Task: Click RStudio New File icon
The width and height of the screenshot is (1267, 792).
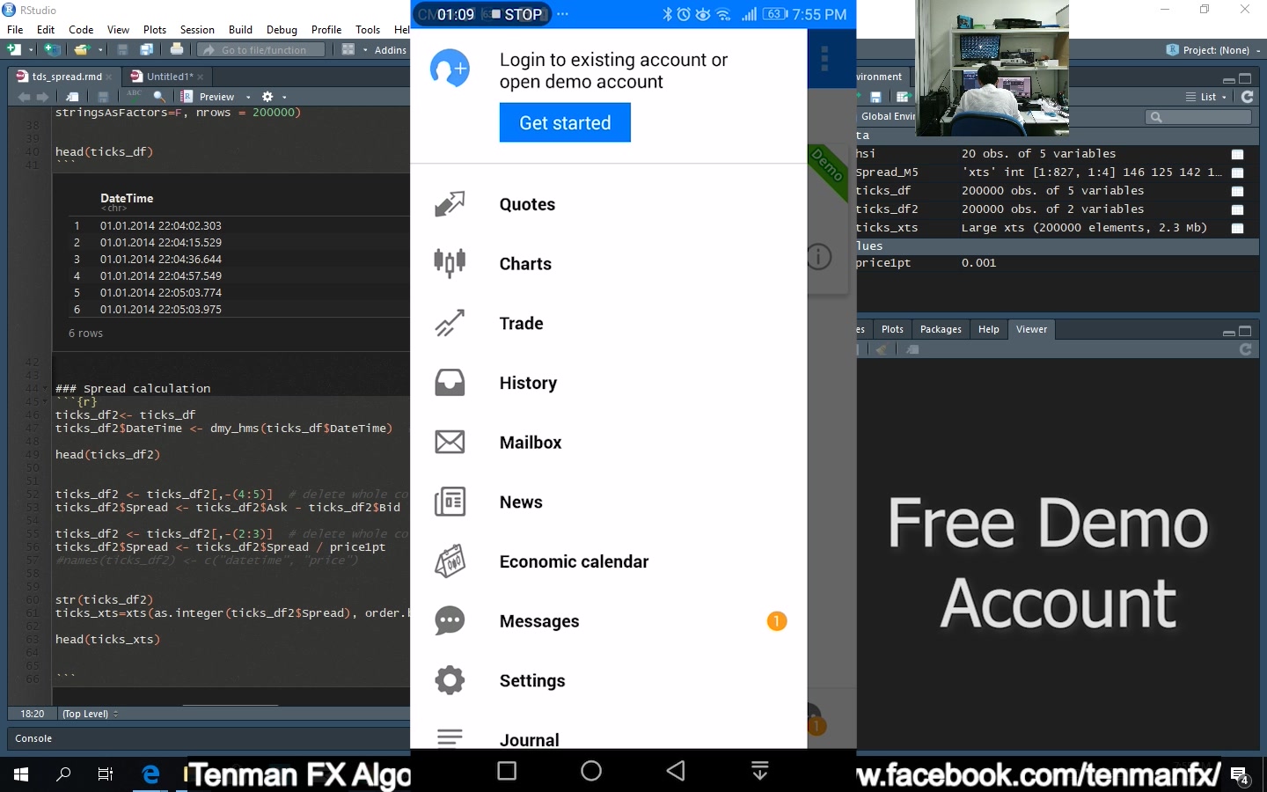Action: pos(14,49)
